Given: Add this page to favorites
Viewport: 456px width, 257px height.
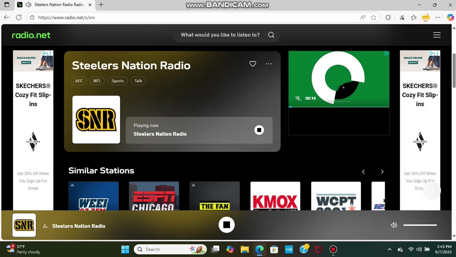Looking at the screenshot, I should coord(373,17).
